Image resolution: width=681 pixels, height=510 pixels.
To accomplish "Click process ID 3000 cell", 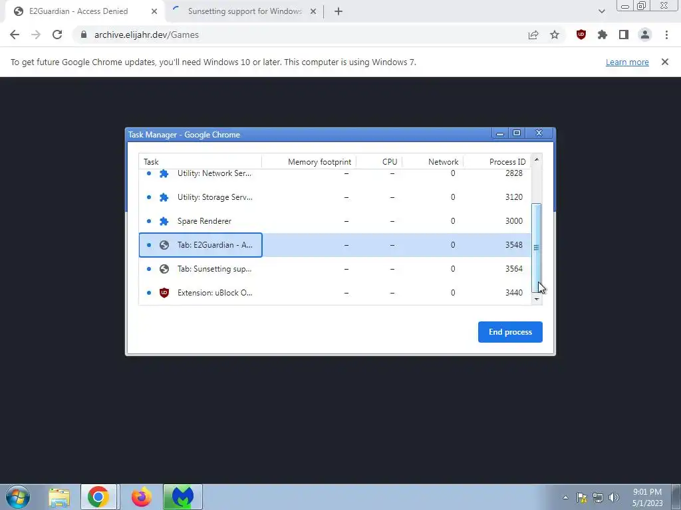I will [514, 220].
